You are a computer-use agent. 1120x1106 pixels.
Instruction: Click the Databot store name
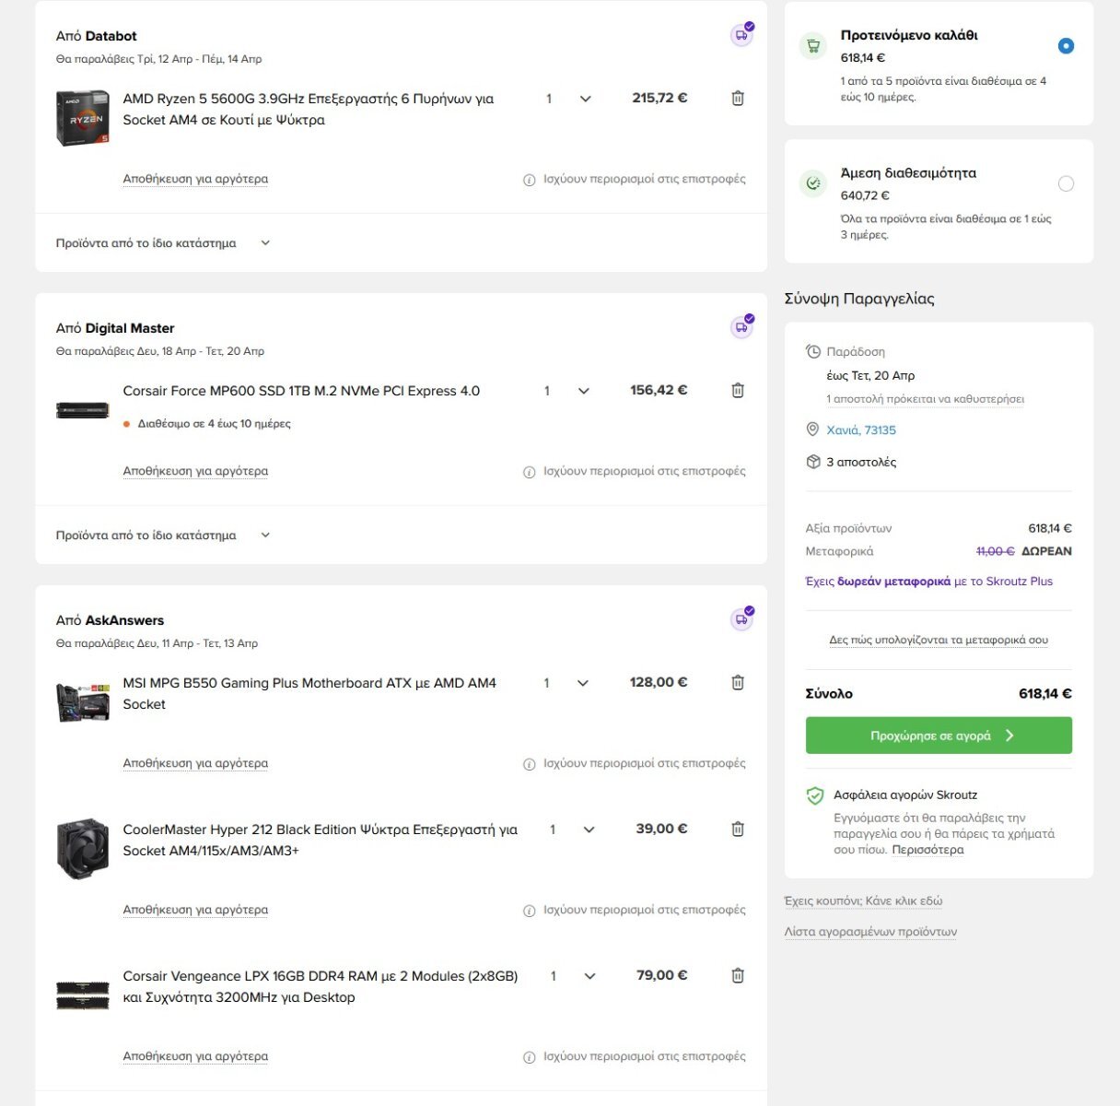[x=111, y=36]
